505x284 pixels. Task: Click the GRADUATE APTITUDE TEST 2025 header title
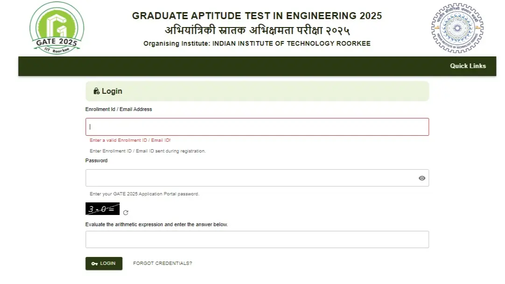[257, 15]
